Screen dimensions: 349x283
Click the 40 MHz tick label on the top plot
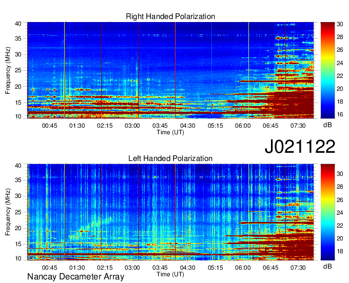[x=18, y=24]
